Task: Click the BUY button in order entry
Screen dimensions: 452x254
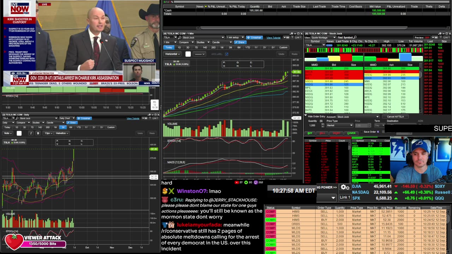Action: point(310,133)
